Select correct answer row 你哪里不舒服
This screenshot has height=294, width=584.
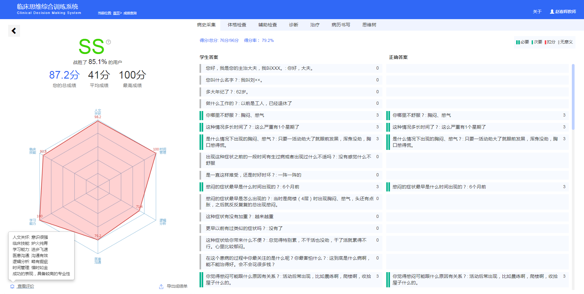point(478,115)
